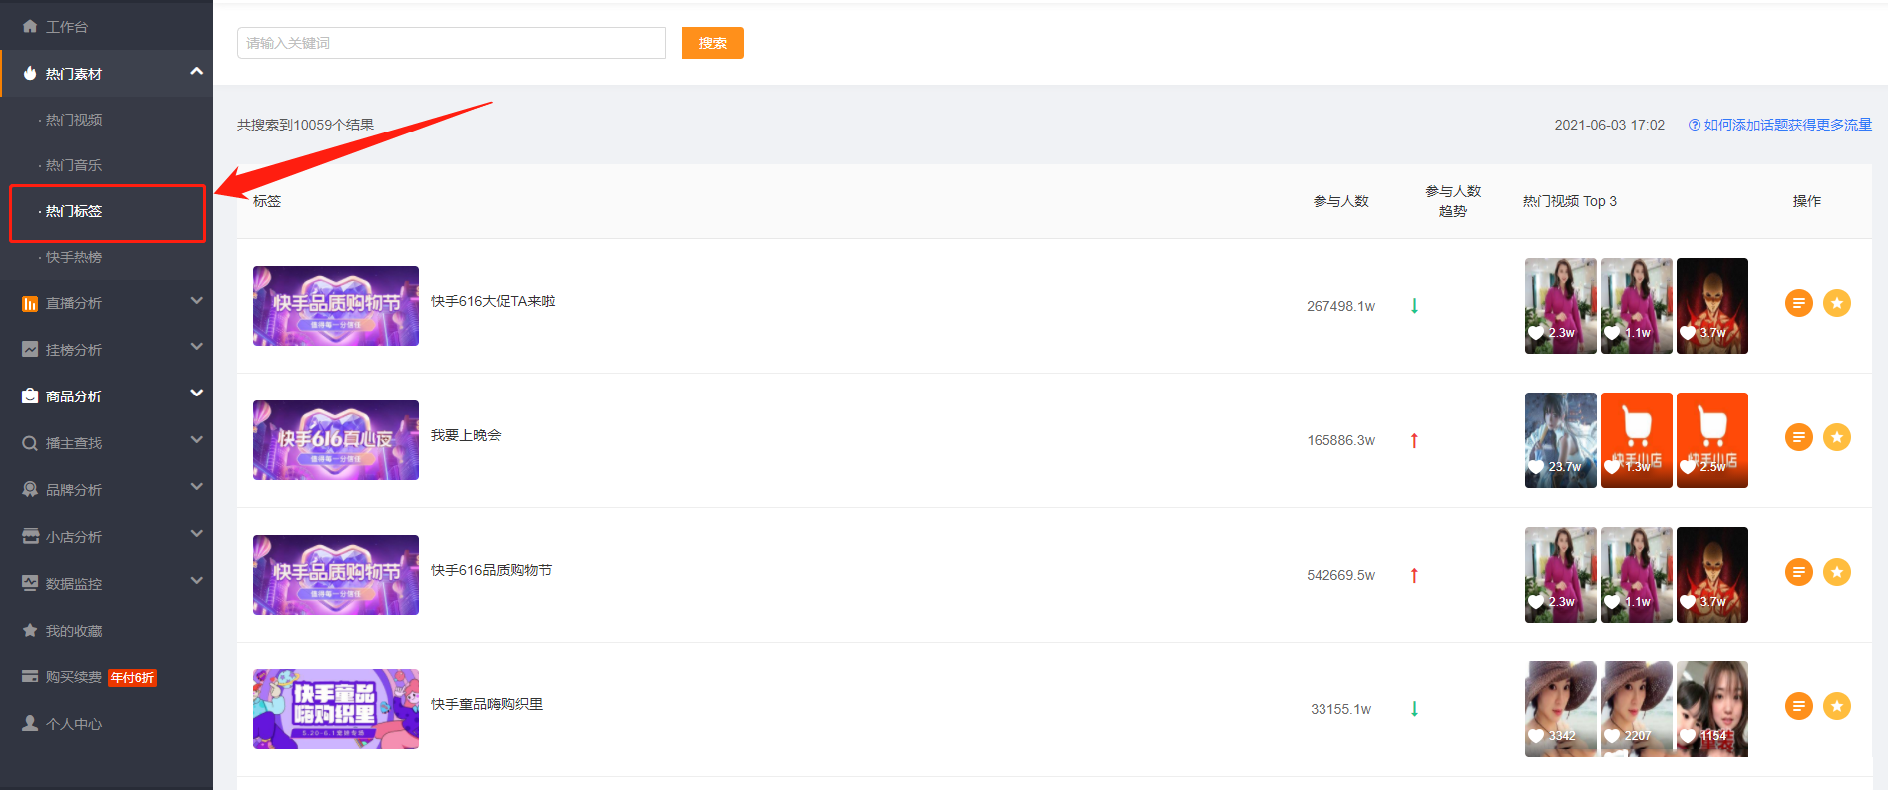Click the 年付6折 promo badge
Screen dimensions: 1888x790
(132, 678)
